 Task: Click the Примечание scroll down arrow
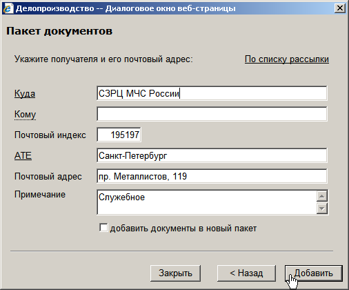pyautogui.click(x=322, y=209)
